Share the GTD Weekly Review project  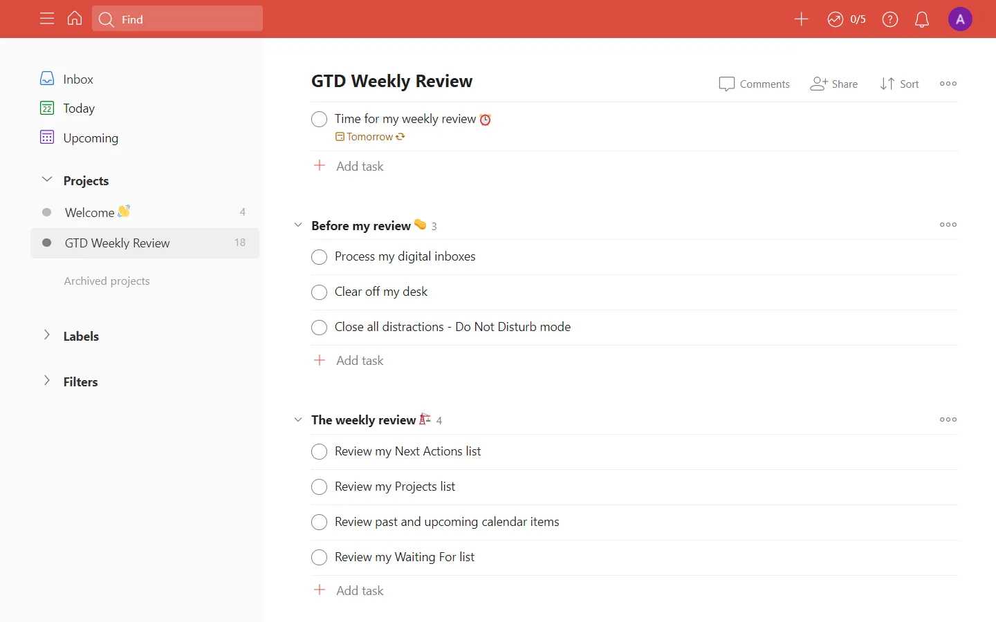pyautogui.click(x=834, y=84)
